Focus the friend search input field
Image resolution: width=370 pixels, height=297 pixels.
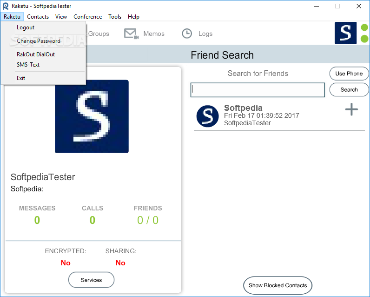coord(258,90)
